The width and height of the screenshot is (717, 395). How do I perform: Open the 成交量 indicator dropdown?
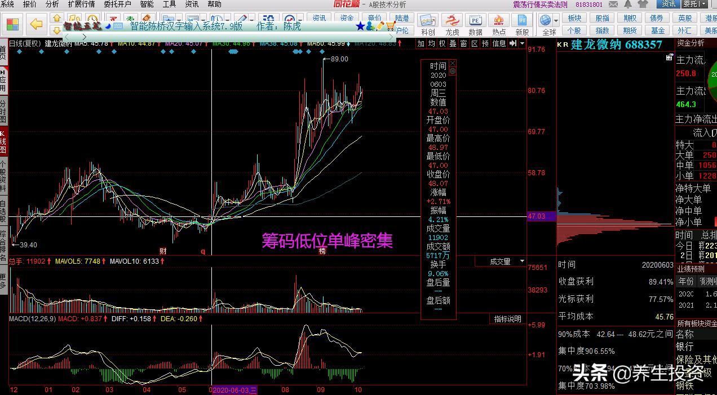[501, 261]
